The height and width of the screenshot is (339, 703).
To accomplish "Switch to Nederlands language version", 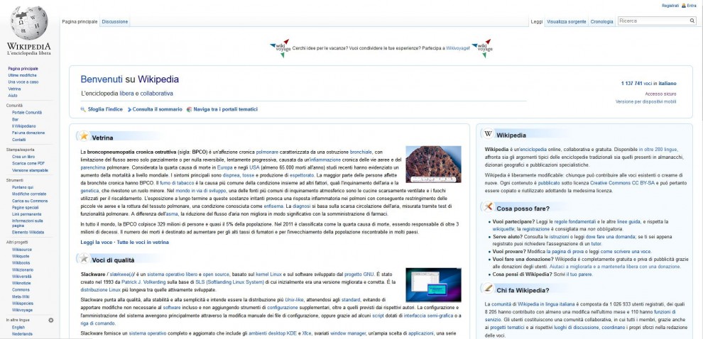I will tap(22, 334).
